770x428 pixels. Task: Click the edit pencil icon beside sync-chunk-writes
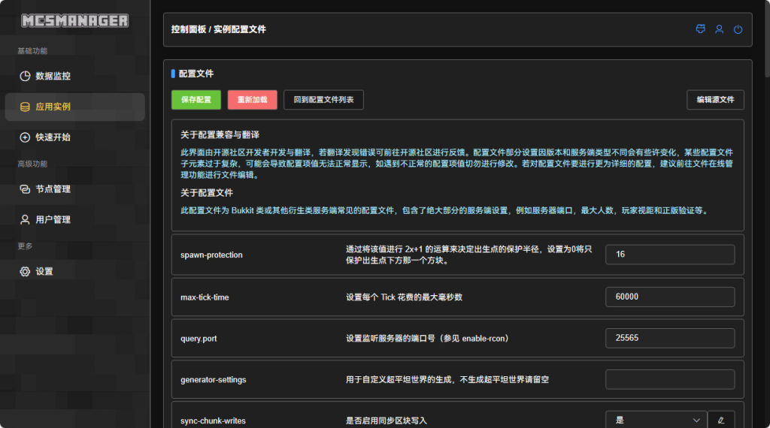click(x=721, y=420)
